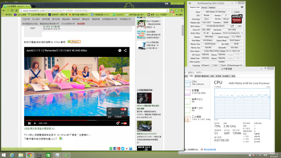The width and height of the screenshot is (281, 158).
Task: Select disk 1 (D:) in Task Manager sidebar
Action: click(x=197, y=110)
